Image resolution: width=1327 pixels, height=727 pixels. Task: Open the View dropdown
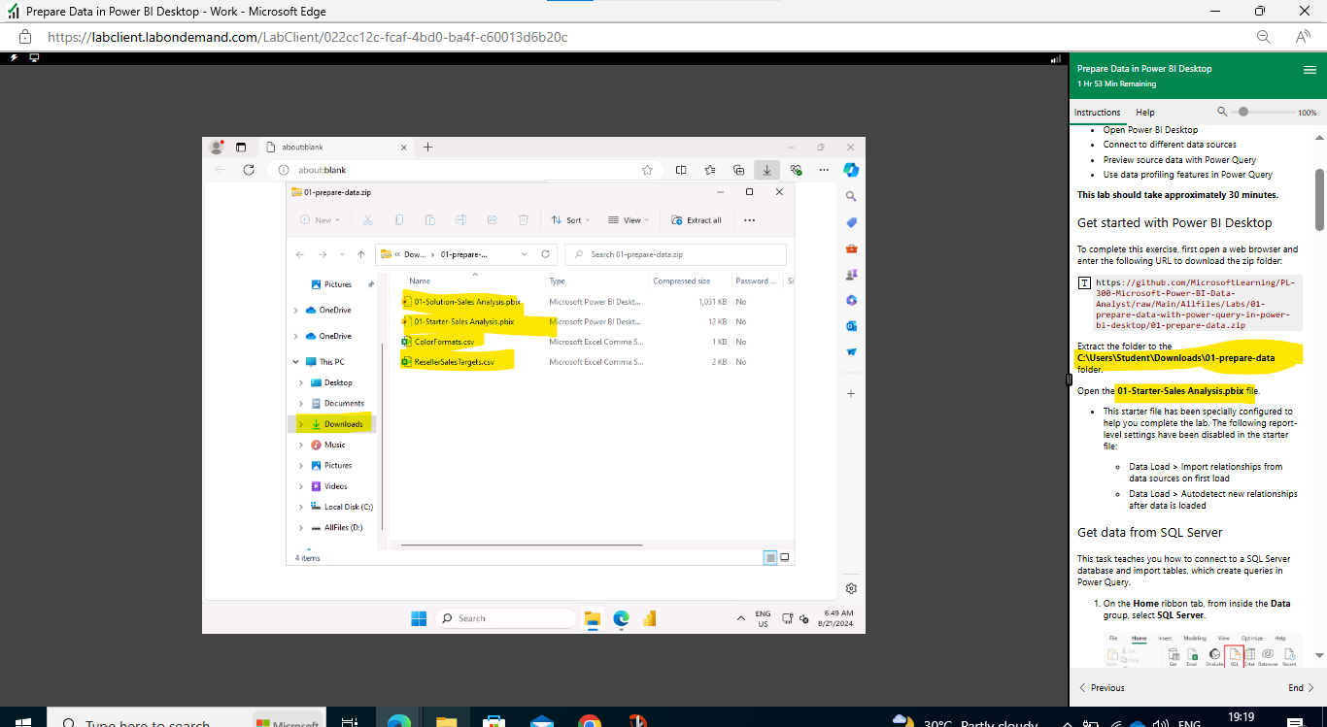tap(629, 220)
